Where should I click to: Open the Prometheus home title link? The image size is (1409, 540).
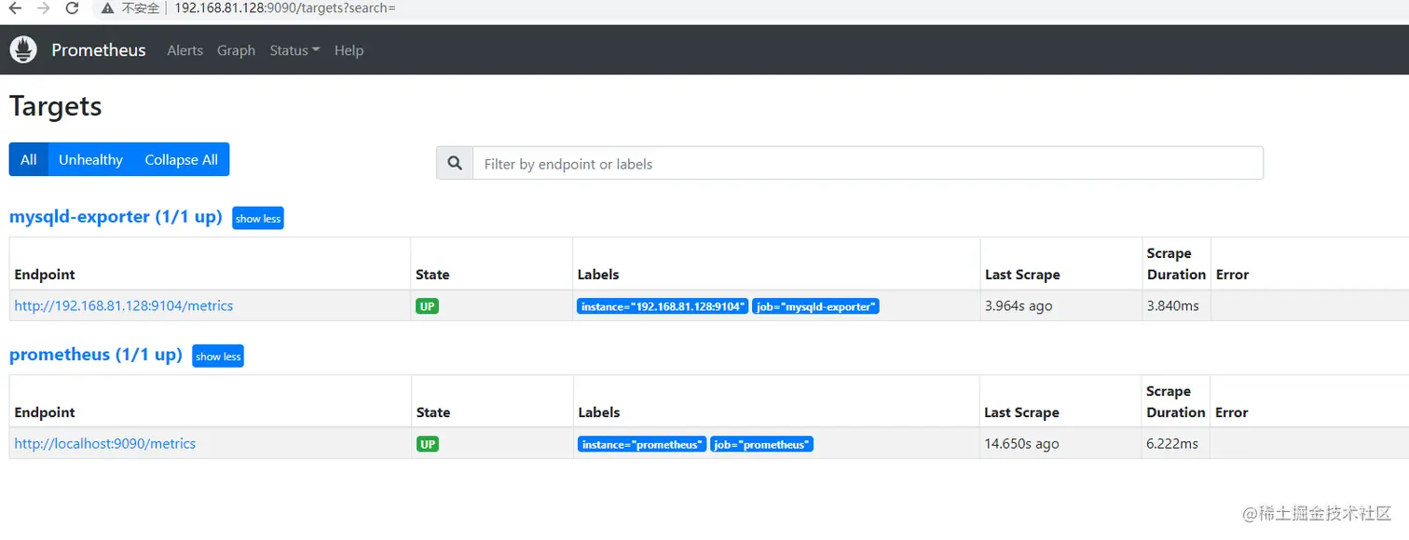[x=99, y=50]
